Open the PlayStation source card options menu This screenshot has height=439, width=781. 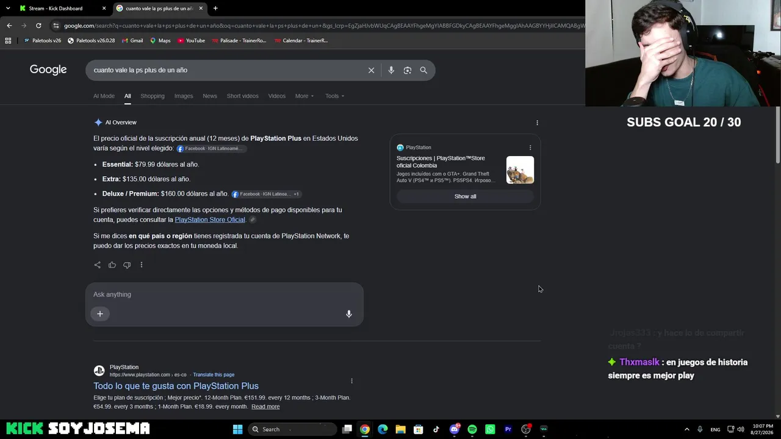coord(530,148)
